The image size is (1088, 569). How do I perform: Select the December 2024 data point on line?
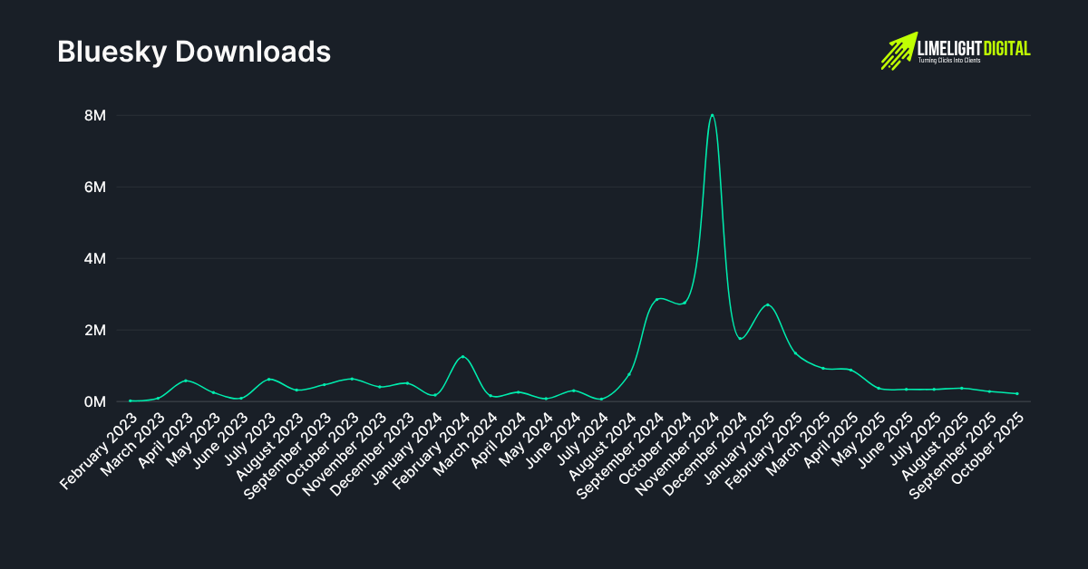click(x=740, y=338)
